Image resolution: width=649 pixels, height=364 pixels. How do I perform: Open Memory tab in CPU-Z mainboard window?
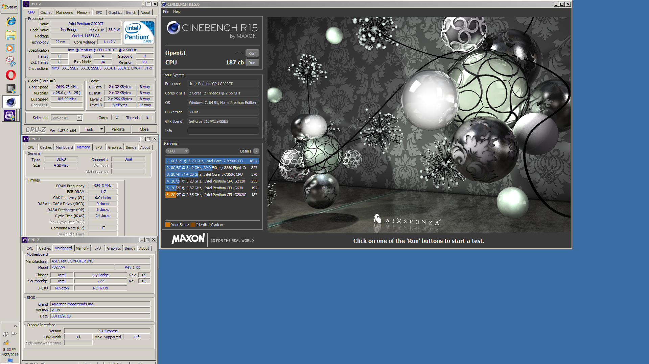click(x=82, y=248)
